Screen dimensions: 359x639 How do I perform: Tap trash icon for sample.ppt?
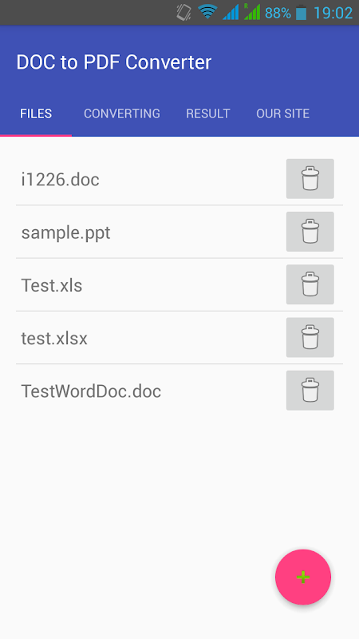tap(310, 232)
